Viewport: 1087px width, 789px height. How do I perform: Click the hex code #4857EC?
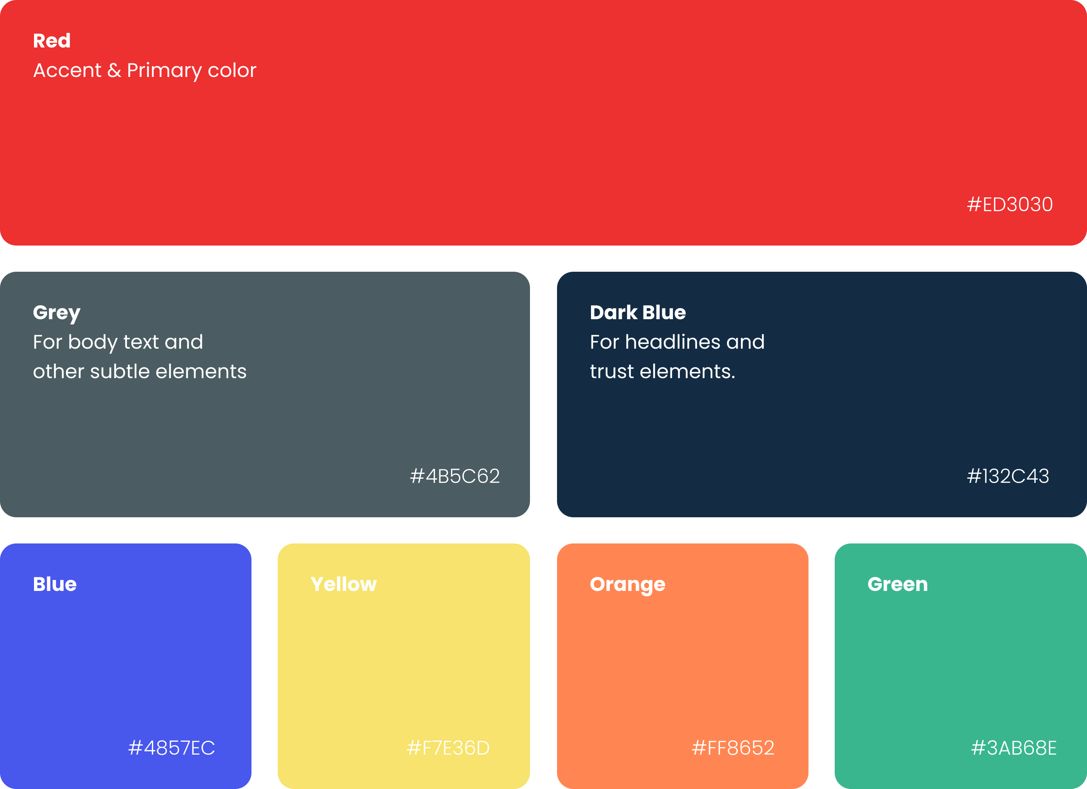click(x=171, y=747)
